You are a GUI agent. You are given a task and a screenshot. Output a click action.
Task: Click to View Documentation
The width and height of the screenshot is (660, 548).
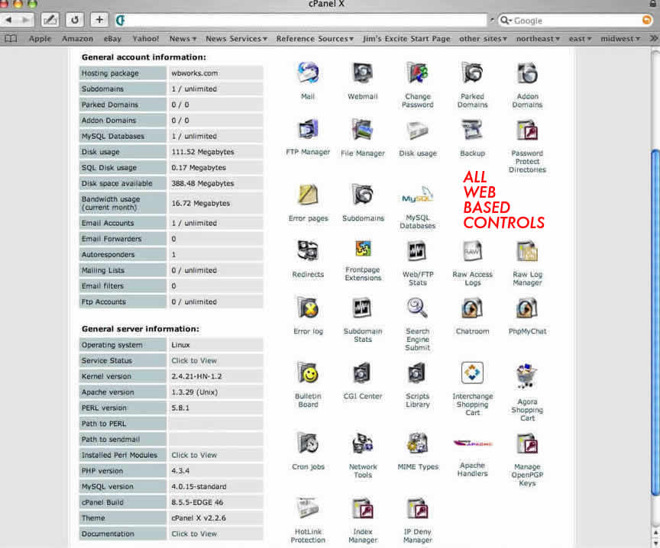click(x=194, y=533)
